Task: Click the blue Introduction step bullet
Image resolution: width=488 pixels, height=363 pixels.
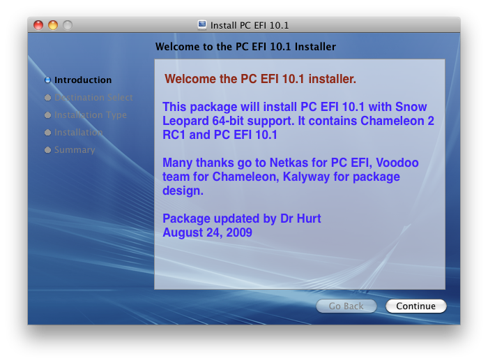Action: pyautogui.click(x=47, y=80)
